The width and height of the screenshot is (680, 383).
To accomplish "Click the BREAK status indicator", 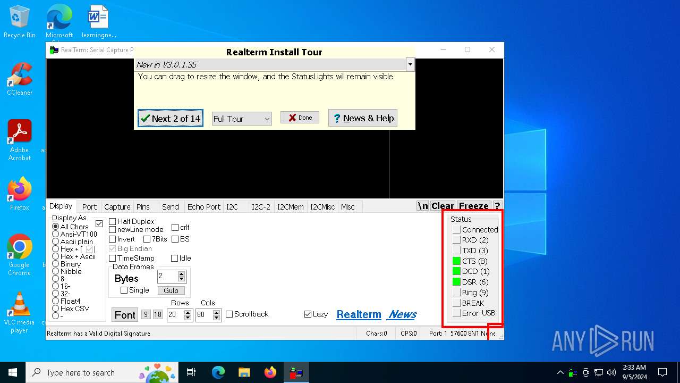I will point(456,303).
